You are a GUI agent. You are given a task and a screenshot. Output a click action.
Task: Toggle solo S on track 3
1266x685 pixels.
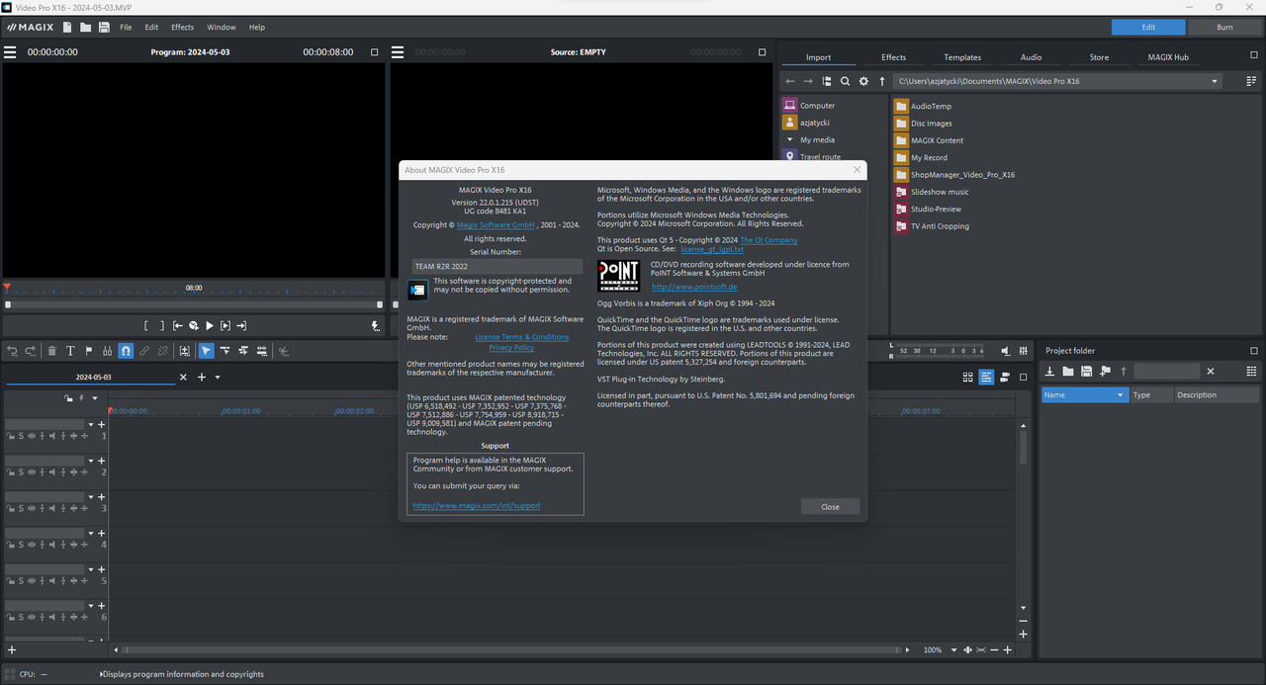[x=21, y=508]
